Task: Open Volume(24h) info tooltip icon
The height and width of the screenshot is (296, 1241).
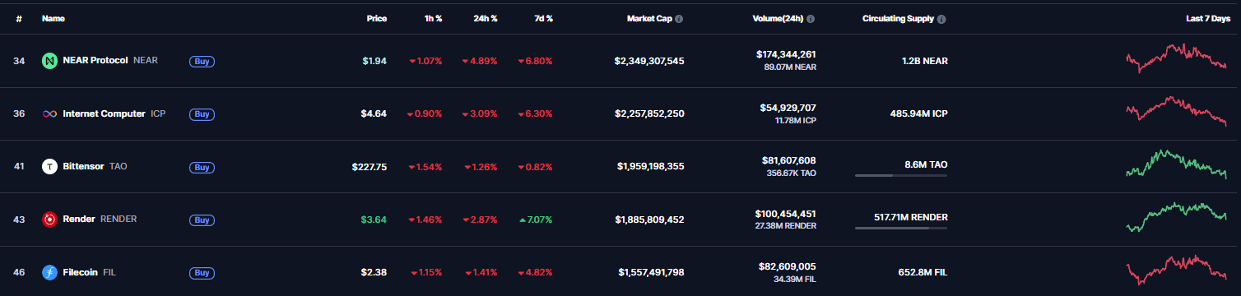Action: 811,18
